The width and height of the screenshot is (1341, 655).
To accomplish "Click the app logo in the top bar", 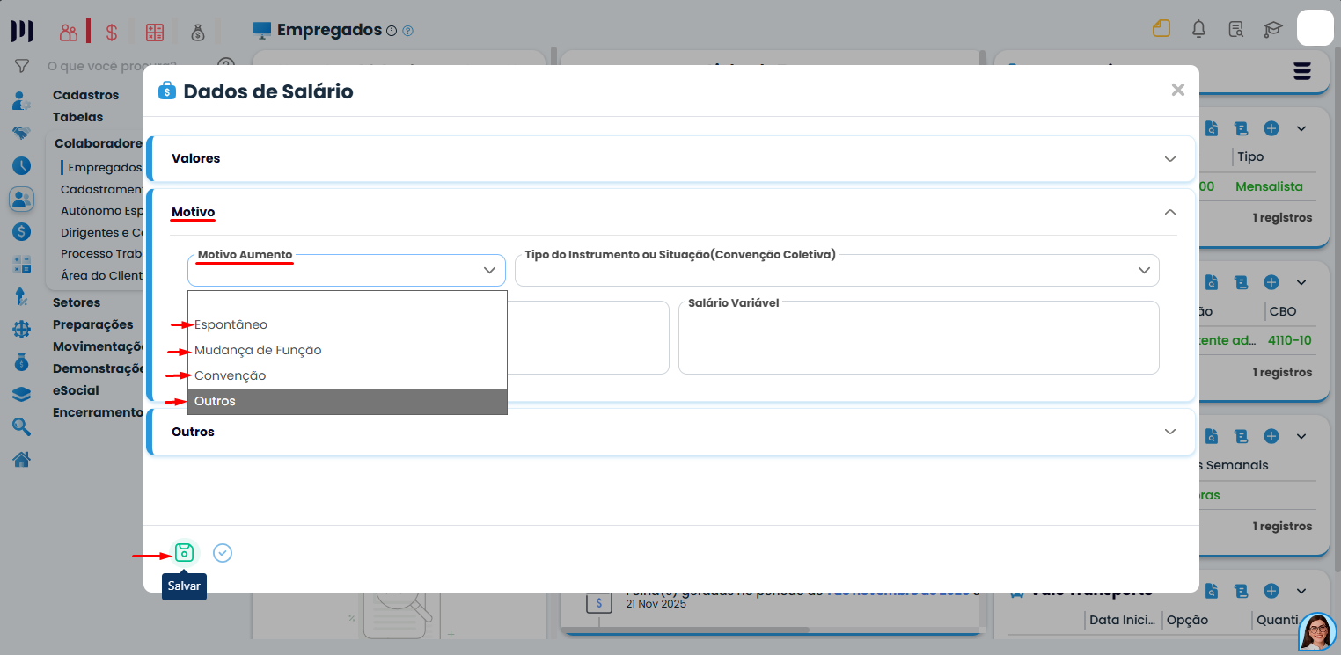I will coord(22,31).
